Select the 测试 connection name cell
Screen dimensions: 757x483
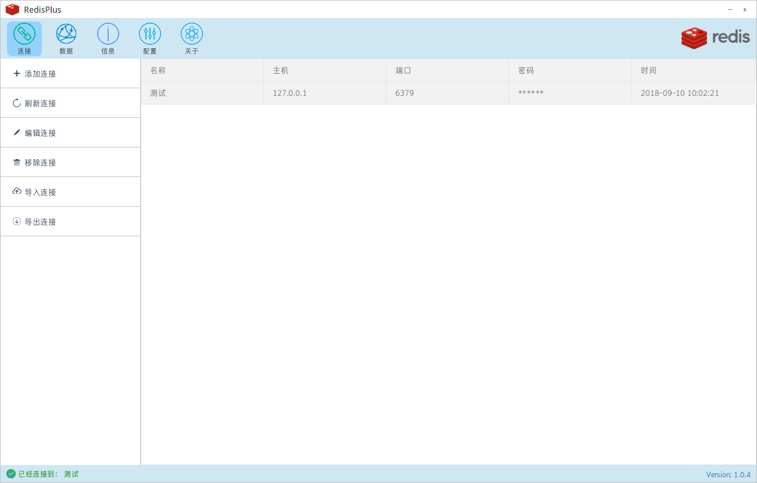(202, 93)
